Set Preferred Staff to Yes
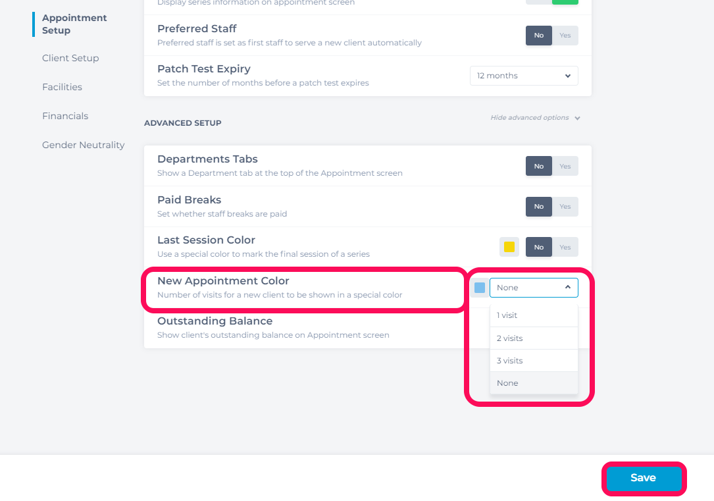This screenshot has width=714, height=501. pos(565,36)
